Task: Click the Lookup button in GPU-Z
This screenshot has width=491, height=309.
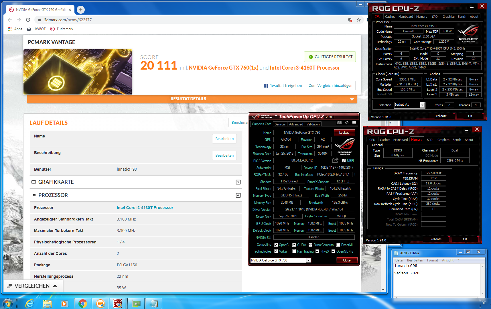Action: [344, 133]
